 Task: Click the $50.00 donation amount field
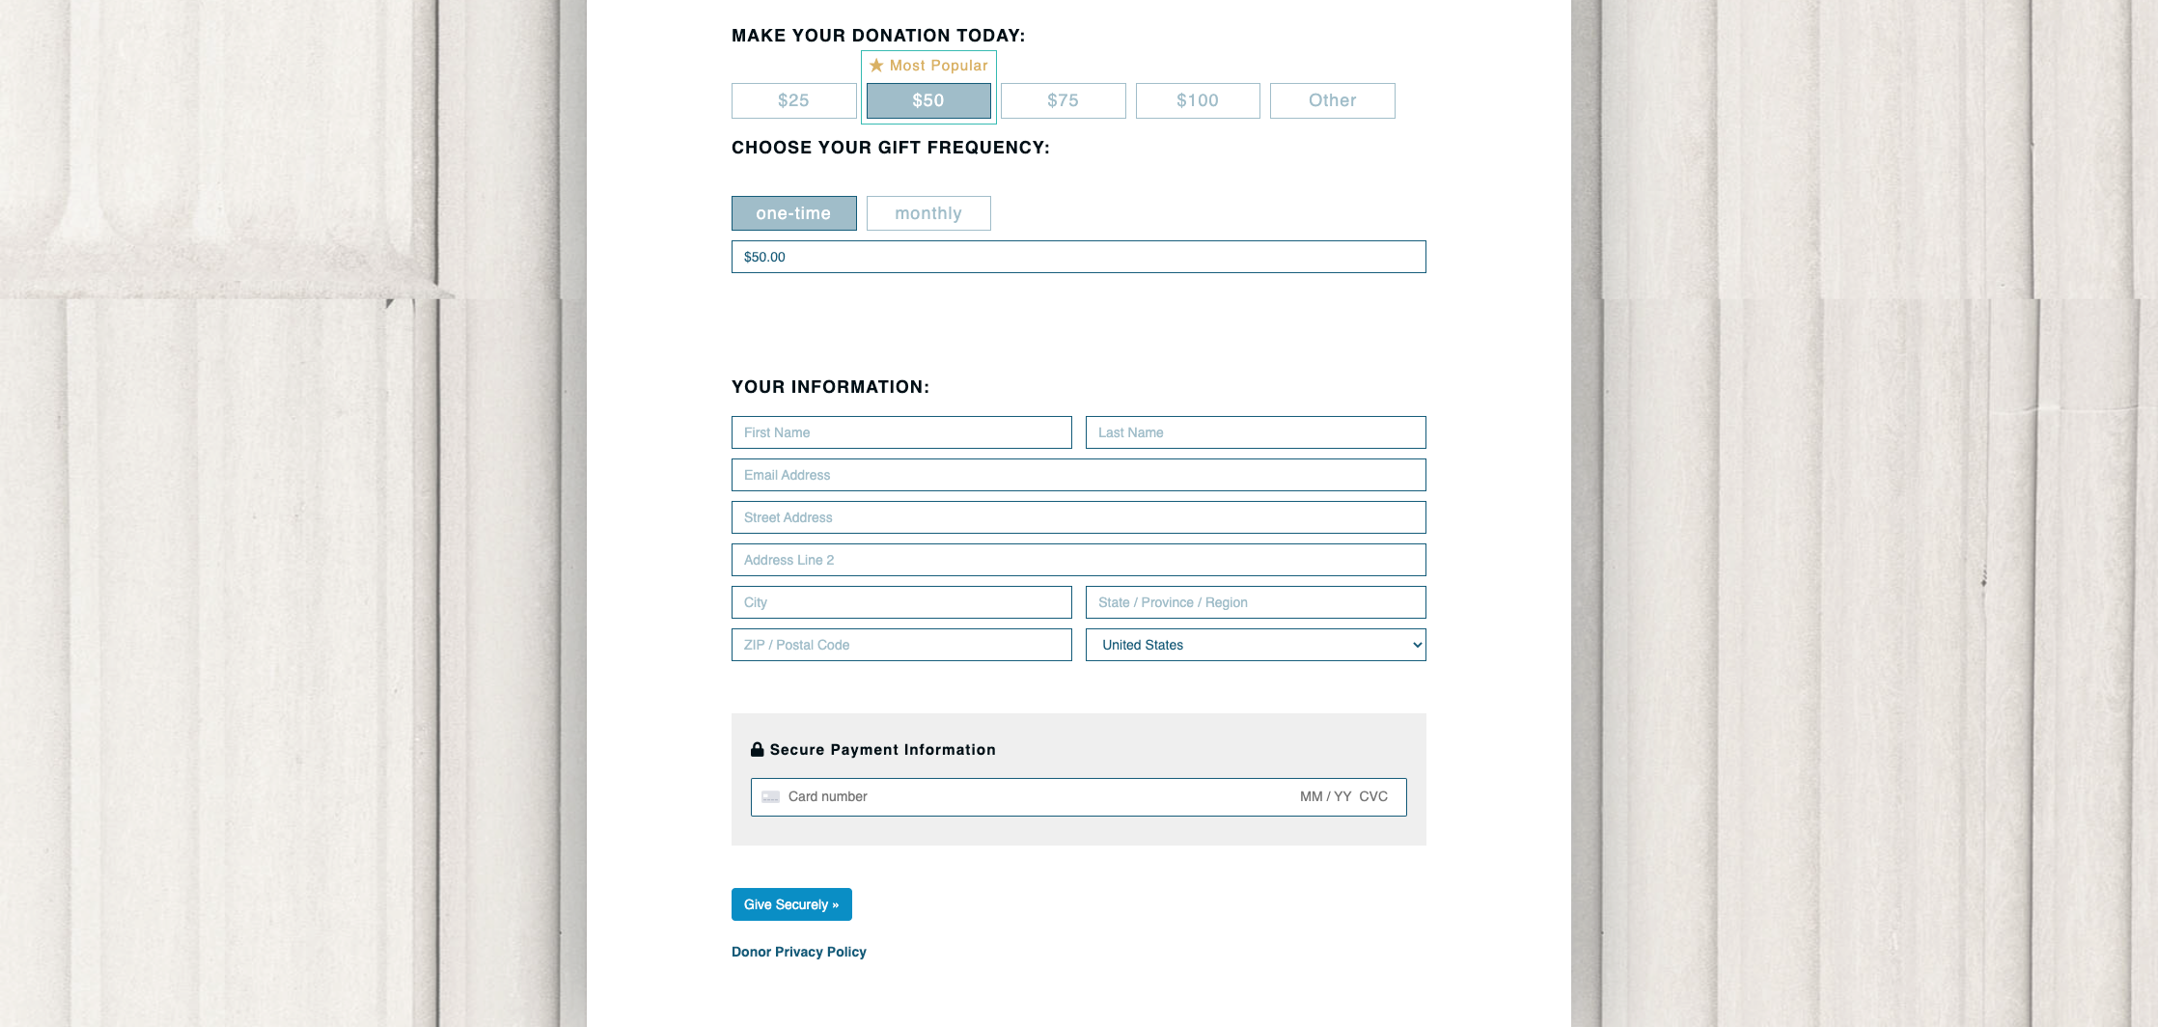(1078, 257)
